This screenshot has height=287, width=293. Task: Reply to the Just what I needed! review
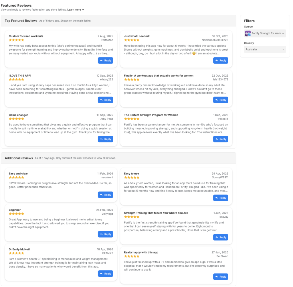coord(221,61)
